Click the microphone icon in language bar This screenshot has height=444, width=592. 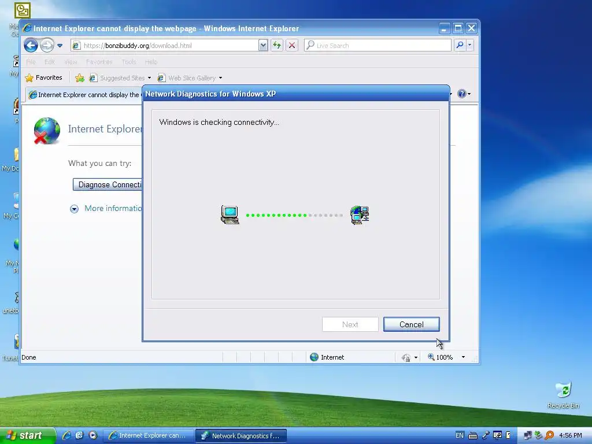click(486, 436)
